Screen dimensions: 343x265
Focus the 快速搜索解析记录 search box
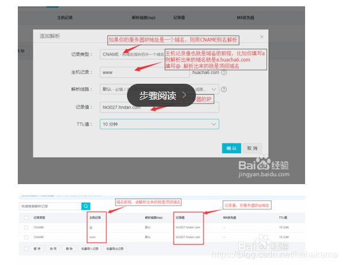click(51, 206)
